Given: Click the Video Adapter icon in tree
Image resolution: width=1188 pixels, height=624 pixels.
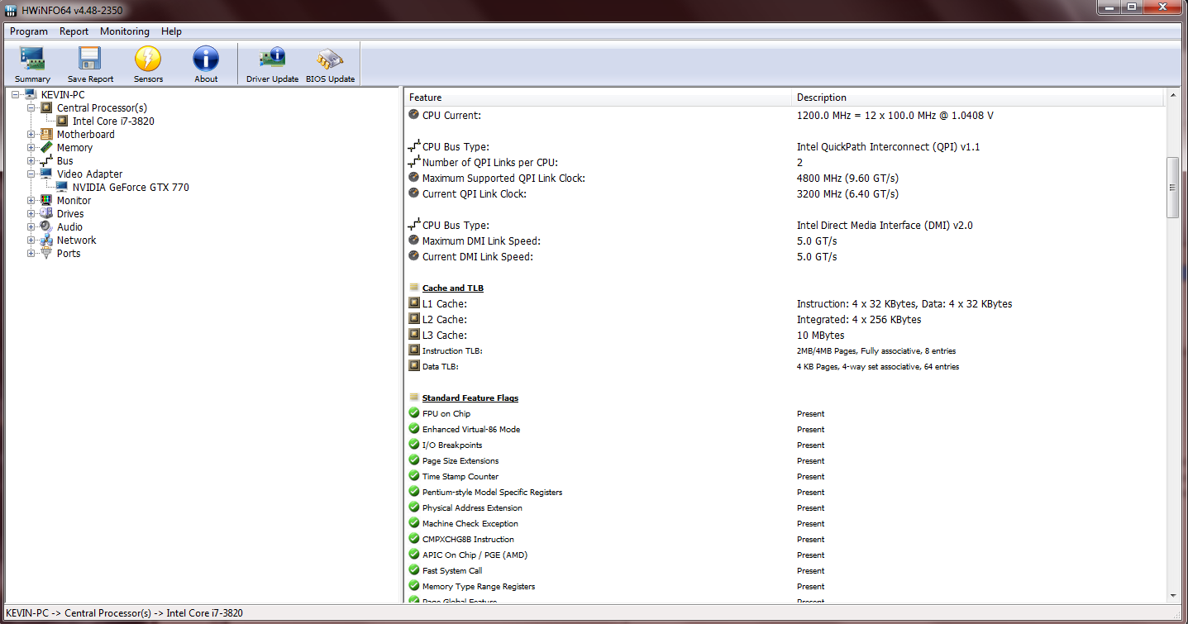Looking at the screenshot, I should pyautogui.click(x=46, y=174).
